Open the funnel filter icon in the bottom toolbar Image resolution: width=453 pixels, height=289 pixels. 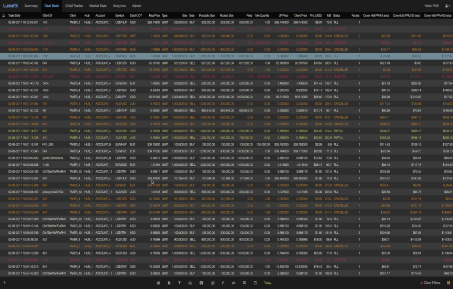(179, 283)
